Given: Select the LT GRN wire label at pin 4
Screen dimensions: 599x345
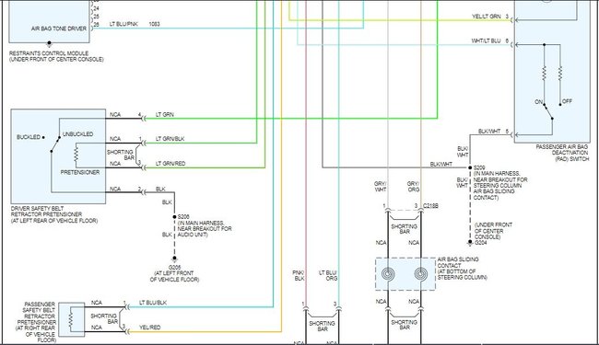Looking at the screenshot, I should pos(165,114).
